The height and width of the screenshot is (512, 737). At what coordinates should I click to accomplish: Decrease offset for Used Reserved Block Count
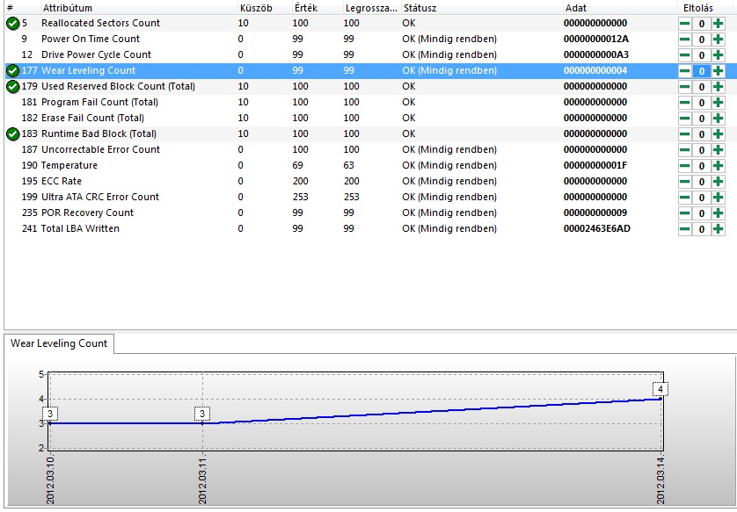[x=685, y=87]
